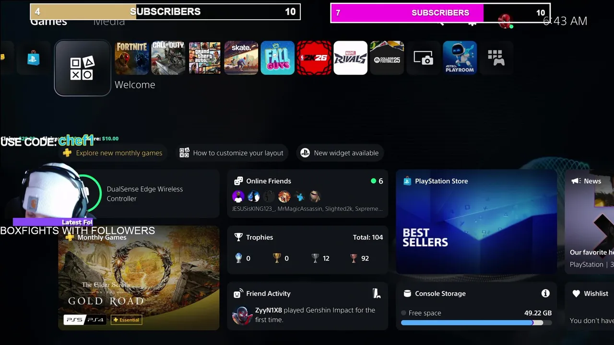Select the last friend avatar in Online Friends
614x345 pixels.
coord(315,196)
